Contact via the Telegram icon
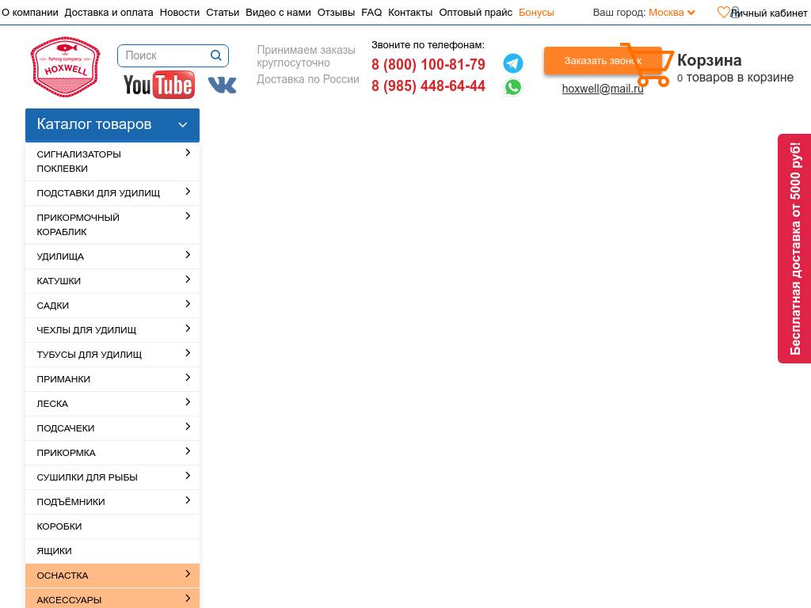Image resolution: width=811 pixels, height=608 pixels. pos(513,63)
